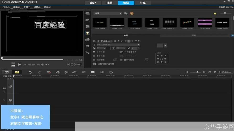The width and height of the screenshot is (234, 131).
Task: Open the Path library icon
Action: (87, 53)
